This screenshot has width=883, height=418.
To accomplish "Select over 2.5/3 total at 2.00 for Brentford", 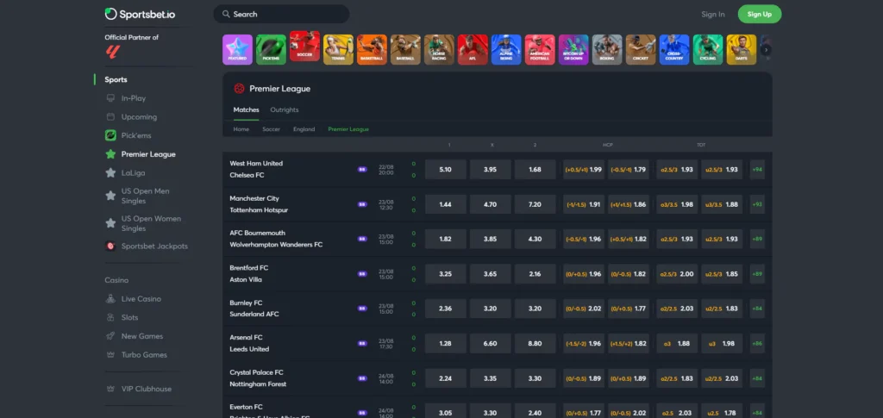I will [x=677, y=274].
